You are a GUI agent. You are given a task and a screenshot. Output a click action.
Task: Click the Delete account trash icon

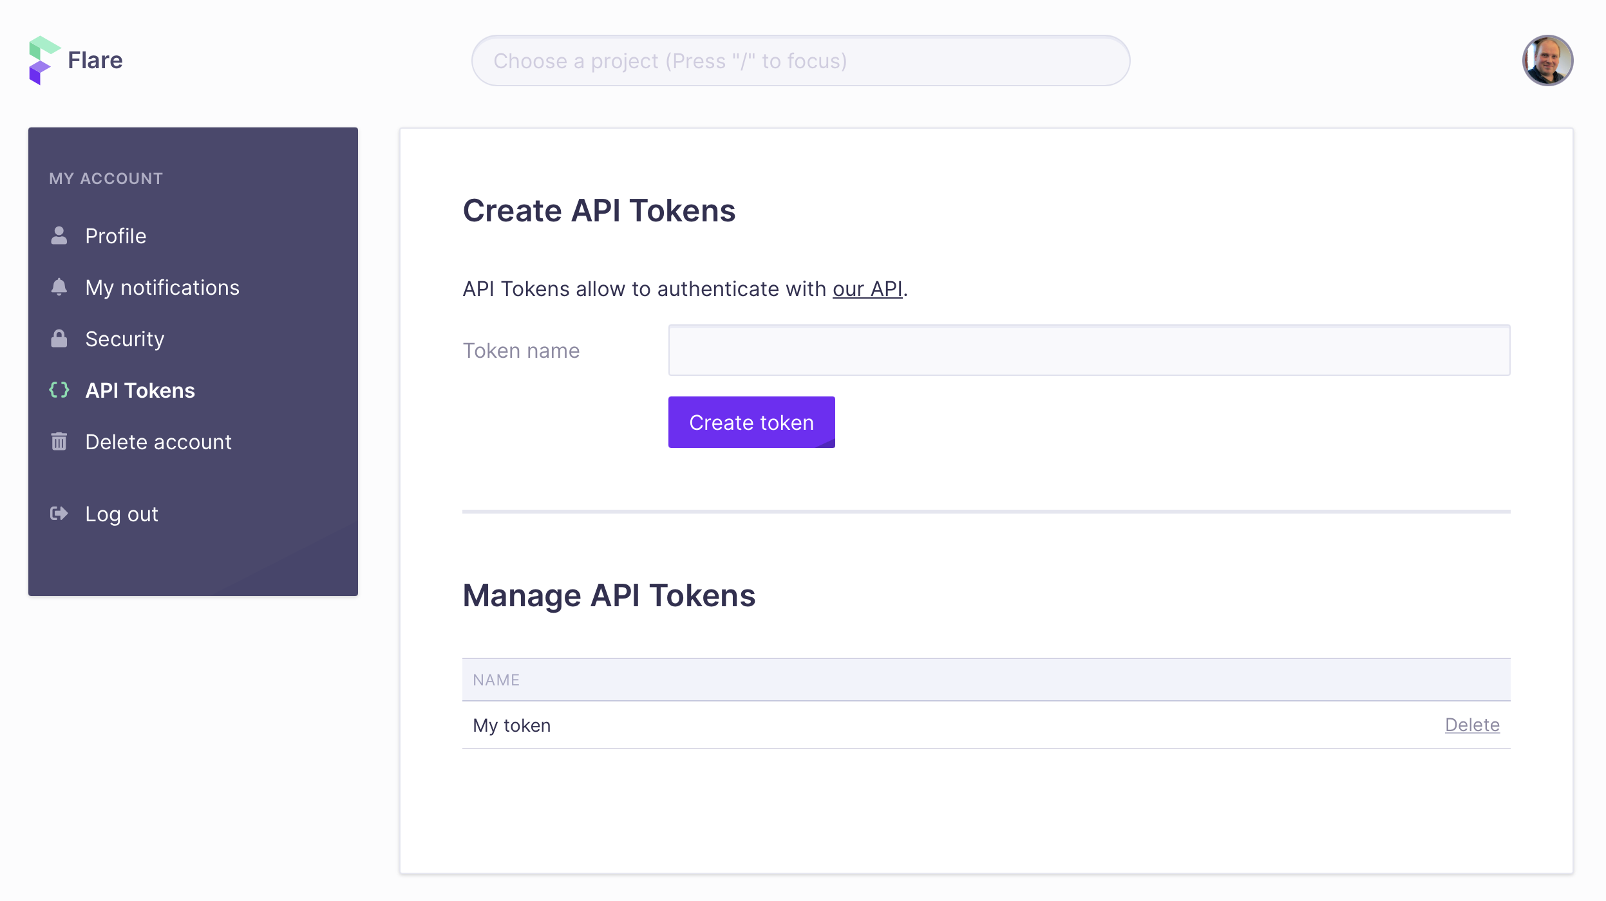coord(59,441)
